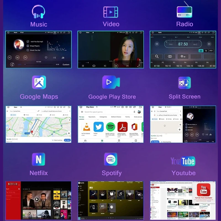Click the 'from Central Park' field in Maps screen
The image size is (221, 221).
(x=23, y=111)
